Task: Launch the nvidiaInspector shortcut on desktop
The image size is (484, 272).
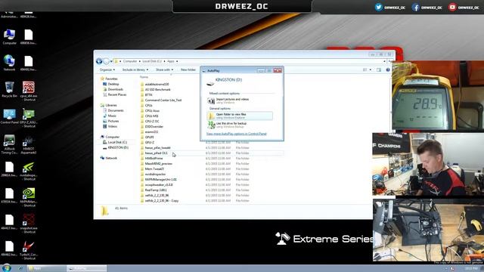Action: point(29,172)
